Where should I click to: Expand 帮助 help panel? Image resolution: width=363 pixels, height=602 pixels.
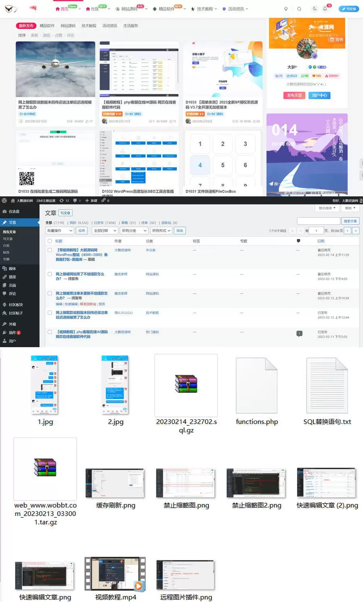[350, 208]
